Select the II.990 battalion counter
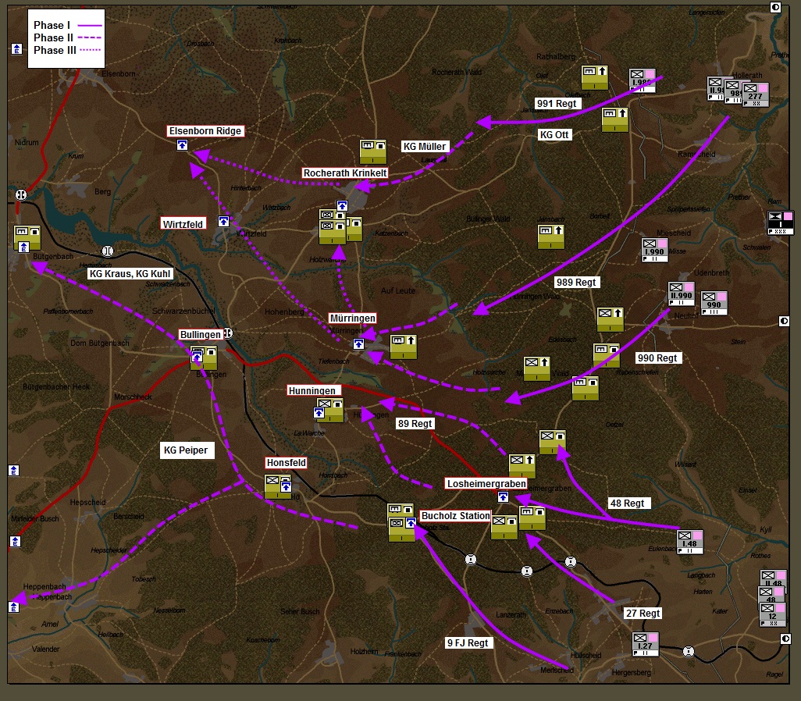 coord(682,294)
